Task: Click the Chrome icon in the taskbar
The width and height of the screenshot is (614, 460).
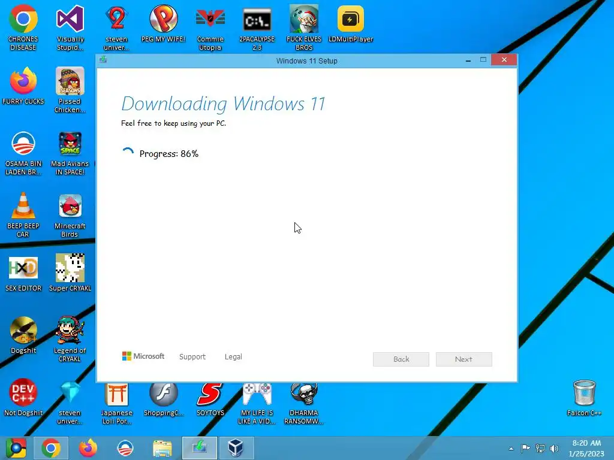Action: pyautogui.click(x=51, y=448)
